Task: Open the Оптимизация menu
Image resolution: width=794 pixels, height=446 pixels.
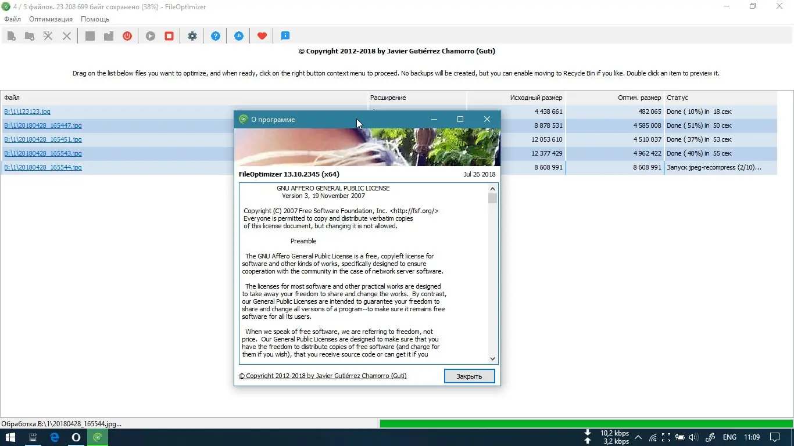Action: tap(51, 19)
